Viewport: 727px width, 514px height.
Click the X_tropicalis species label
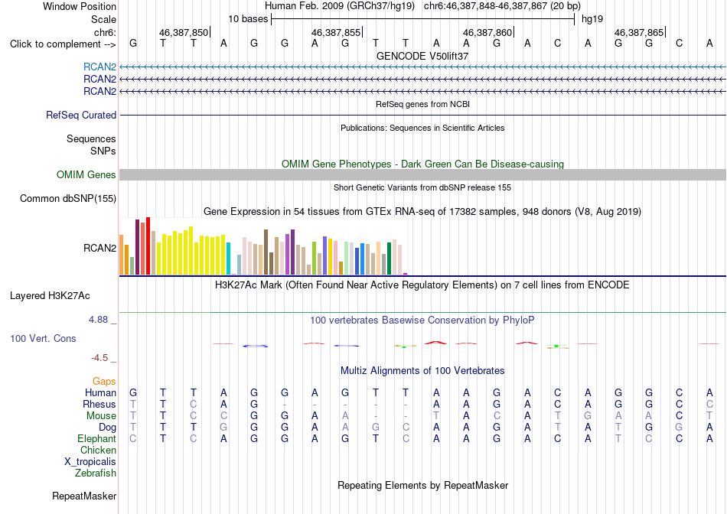coord(90,462)
